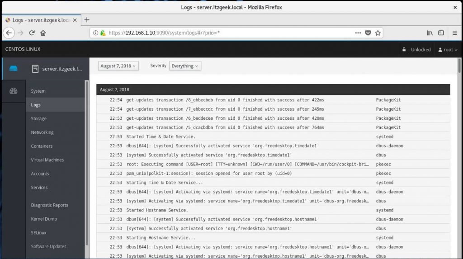Open the Severity Everything dropdown
Screen dimensions: 463x259
[x=185, y=66]
